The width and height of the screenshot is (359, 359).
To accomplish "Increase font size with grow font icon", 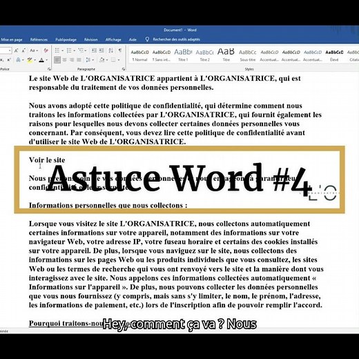I will click(16, 50).
